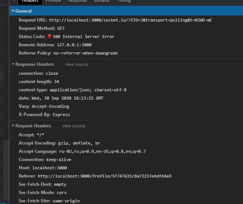
Task: Select the Connection keep-alive value
Action: (x=59, y=160)
